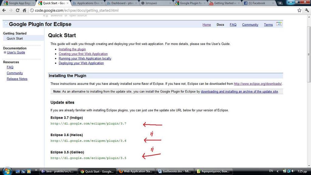
Task: Close the Facebook tab
Action: coord(273,3)
